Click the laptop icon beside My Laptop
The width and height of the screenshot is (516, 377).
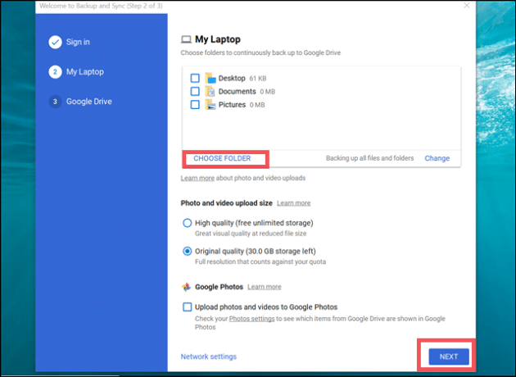(186, 39)
